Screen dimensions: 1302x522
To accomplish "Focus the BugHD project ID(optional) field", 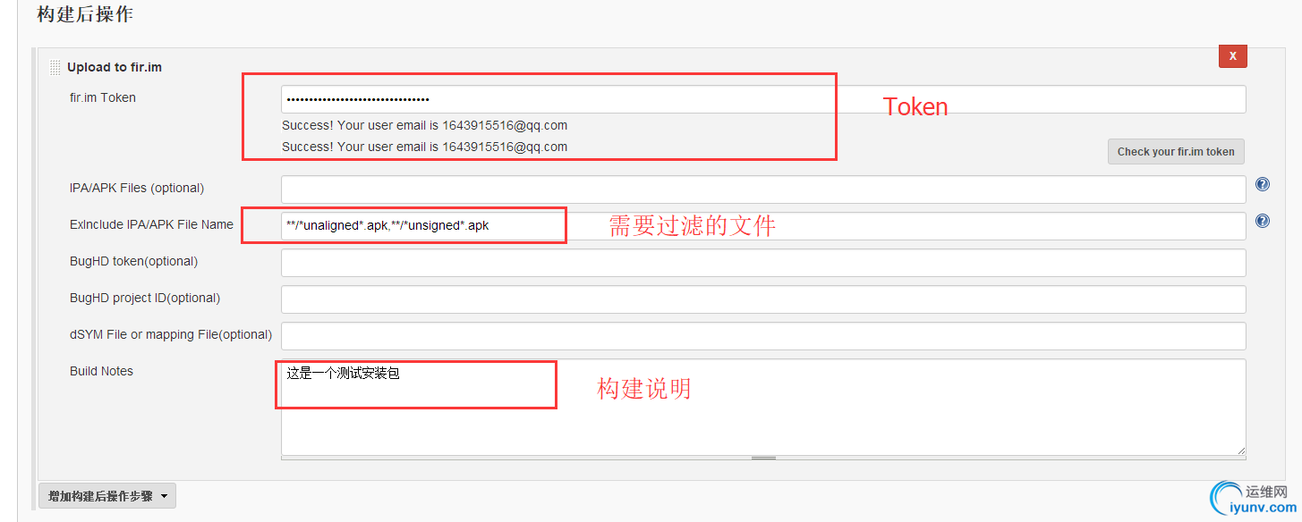I will pyautogui.click(x=763, y=299).
